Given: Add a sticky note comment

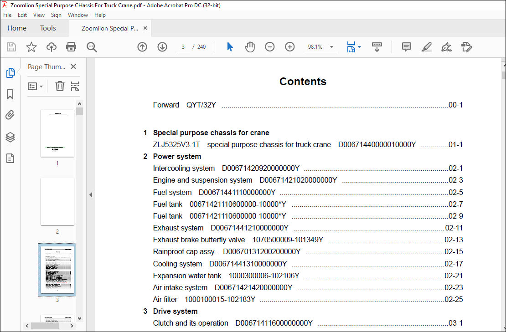Looking at the screenshot, I should point(406,47).
